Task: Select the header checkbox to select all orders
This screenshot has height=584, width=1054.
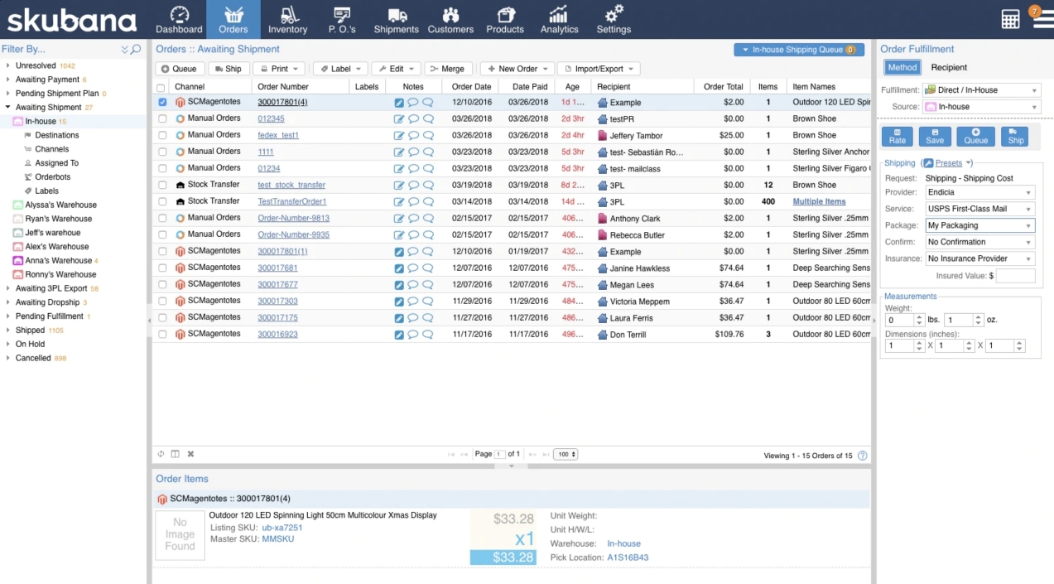Action: (x=162, y=85)
